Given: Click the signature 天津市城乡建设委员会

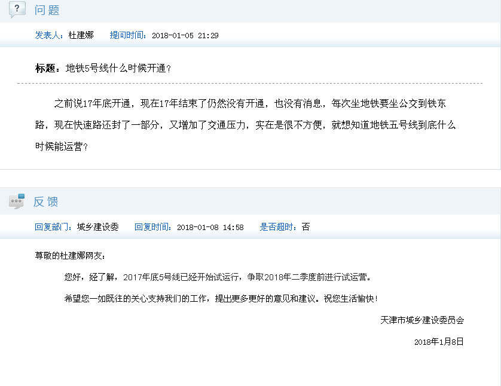Looking at the screenshot, I should click(422, 320).
